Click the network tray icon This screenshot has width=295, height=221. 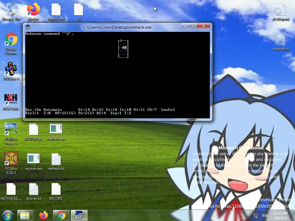tap(256, 216)
